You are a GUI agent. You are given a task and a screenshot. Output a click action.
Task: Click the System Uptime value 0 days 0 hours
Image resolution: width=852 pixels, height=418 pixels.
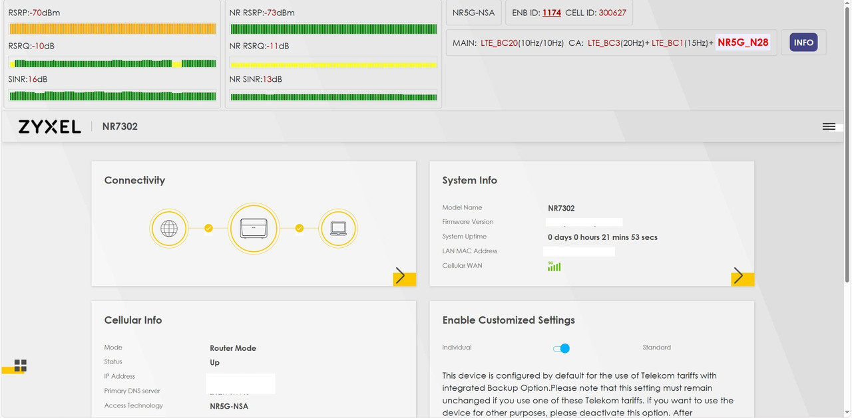[x=602, y=237]
